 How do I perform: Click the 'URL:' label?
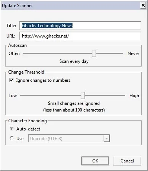click(11, 36)
